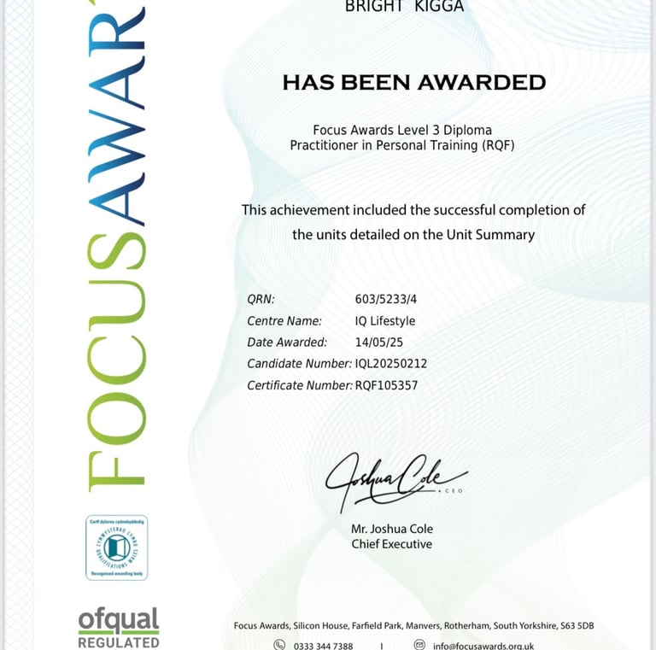Screen dimensions: 656x650
Task: Click the Qualifications Wales recognised awarding body badge
Action: [117, 548]
